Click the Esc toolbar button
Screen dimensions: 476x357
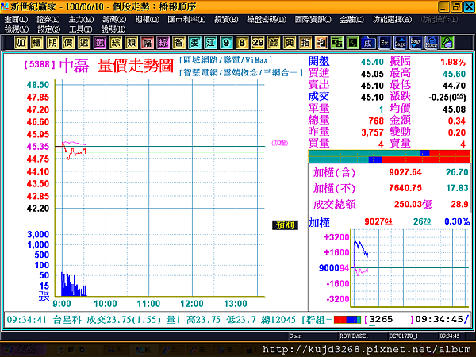pyautogui.click(x=384, y=43)
